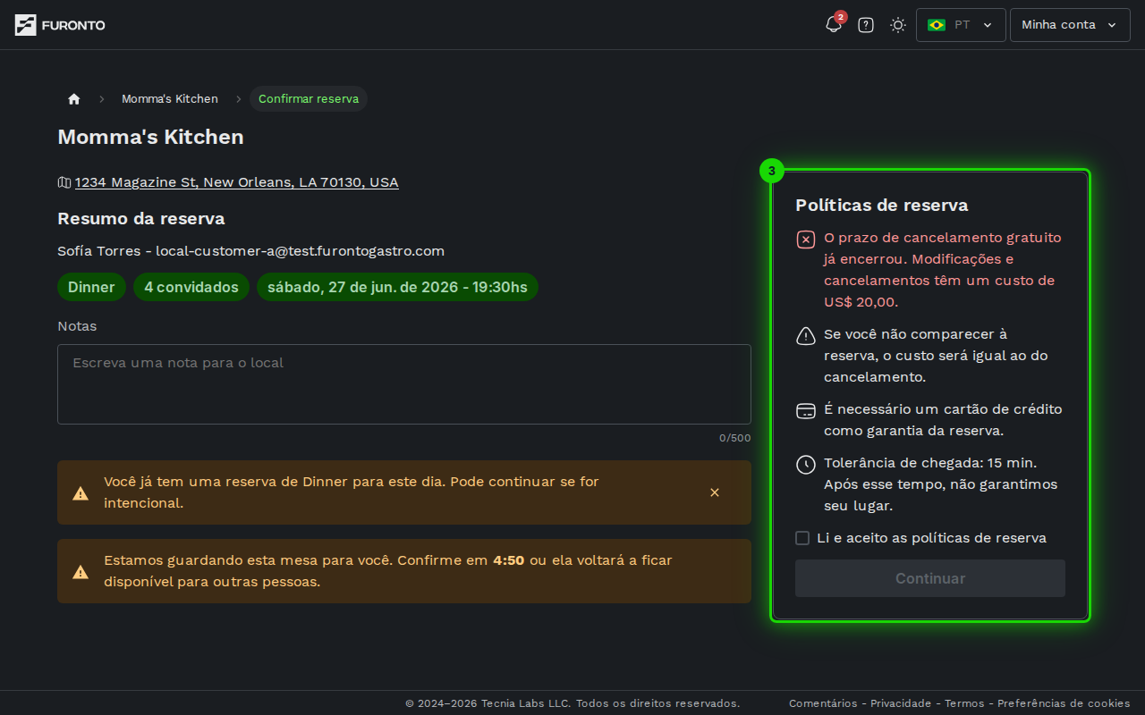Open the Momma's Kitchen breadcrumb
The width and height of the screenshot is (1145, 715).
point(170,98)
